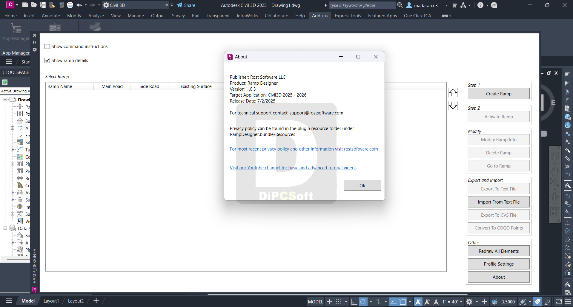Collapse the Data Shortcuts node
Image resolution: width=573 pixels, height=307 pixels.
point(5,228)
